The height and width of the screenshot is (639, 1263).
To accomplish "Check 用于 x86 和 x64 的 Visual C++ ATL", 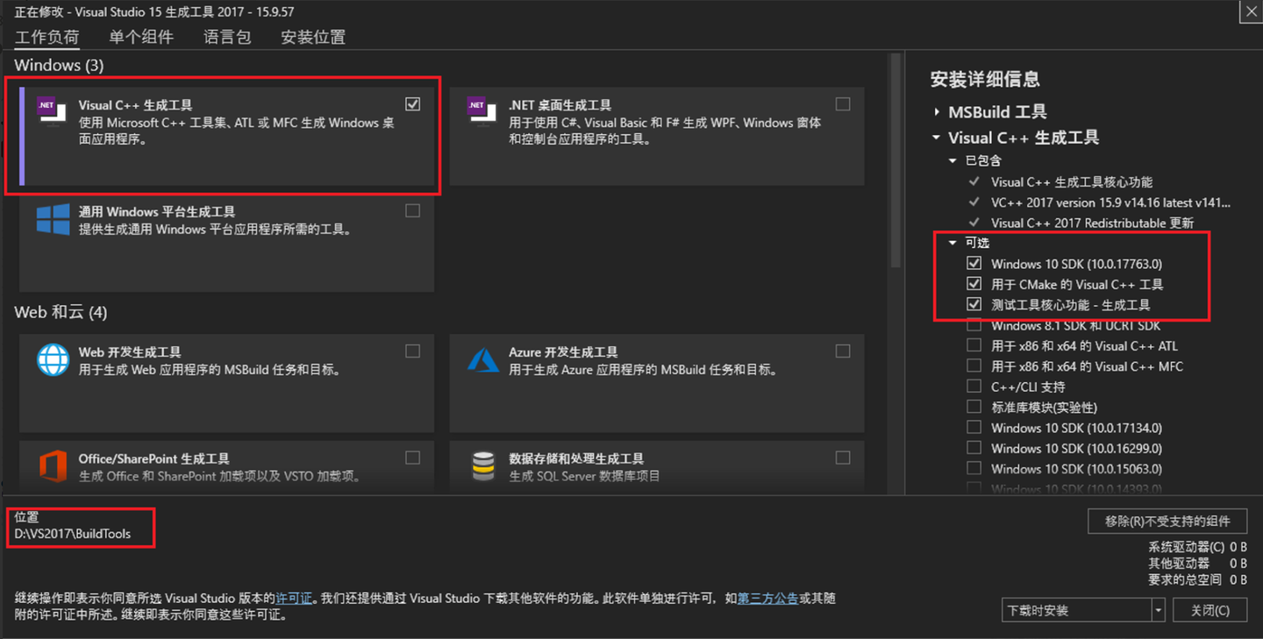I will (974, 345).
